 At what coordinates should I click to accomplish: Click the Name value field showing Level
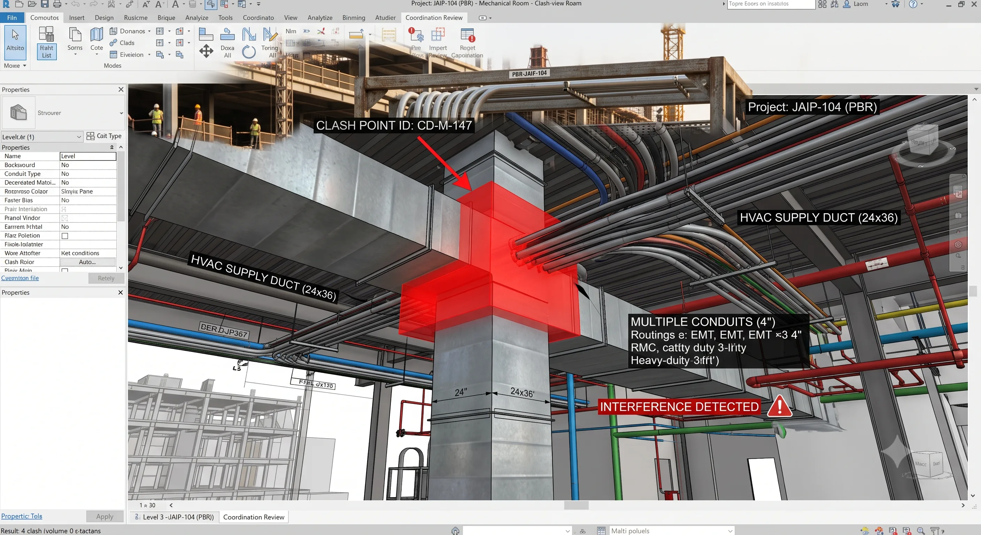(x=88, y=156)
